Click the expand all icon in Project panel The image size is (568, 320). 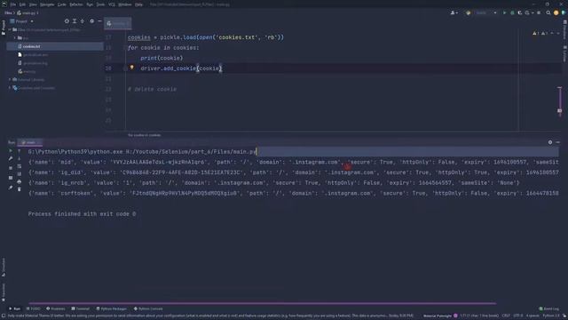[75, 21]
